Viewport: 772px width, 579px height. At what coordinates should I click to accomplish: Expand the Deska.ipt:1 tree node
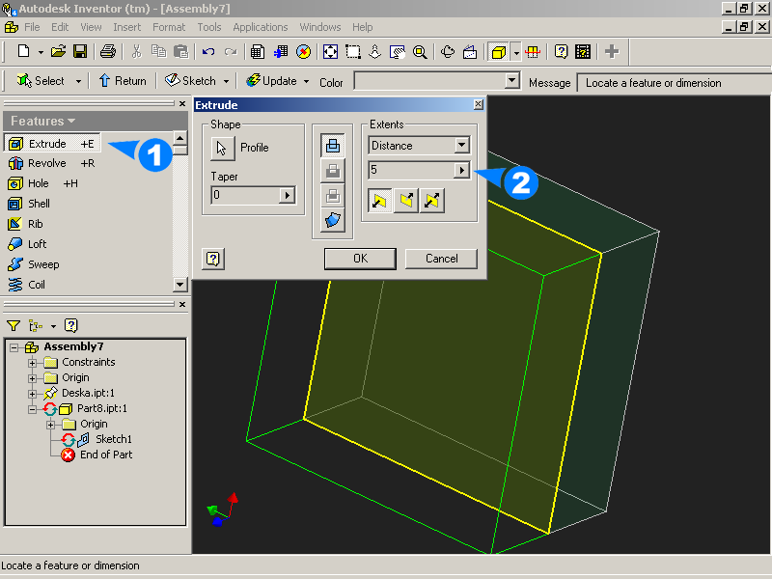pyautogui.click(x=33, y=394)
